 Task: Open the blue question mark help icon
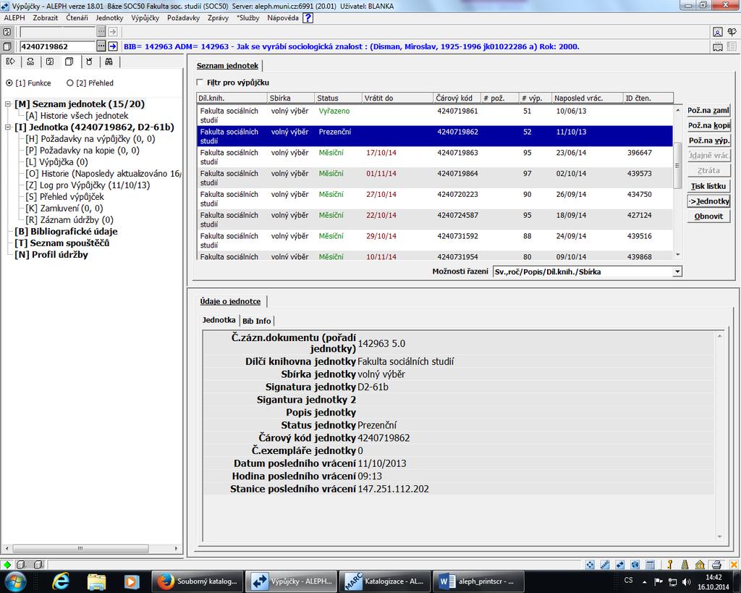pos(308,18)
